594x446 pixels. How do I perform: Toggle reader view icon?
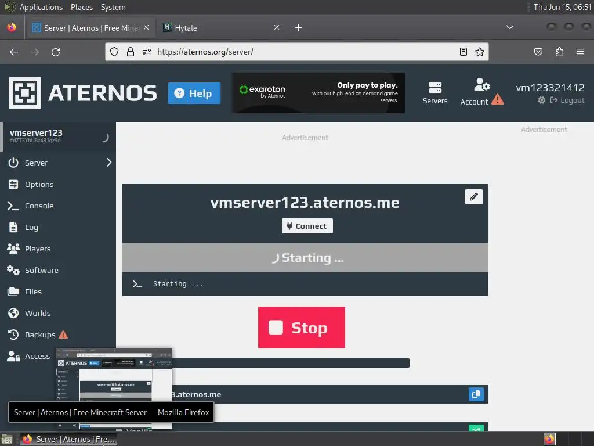(463, 52)
